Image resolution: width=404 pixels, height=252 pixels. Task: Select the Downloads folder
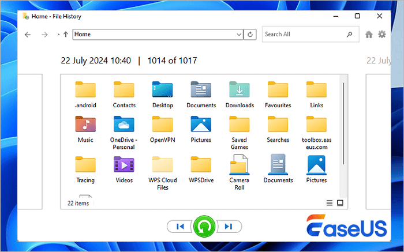pos(240,94)
